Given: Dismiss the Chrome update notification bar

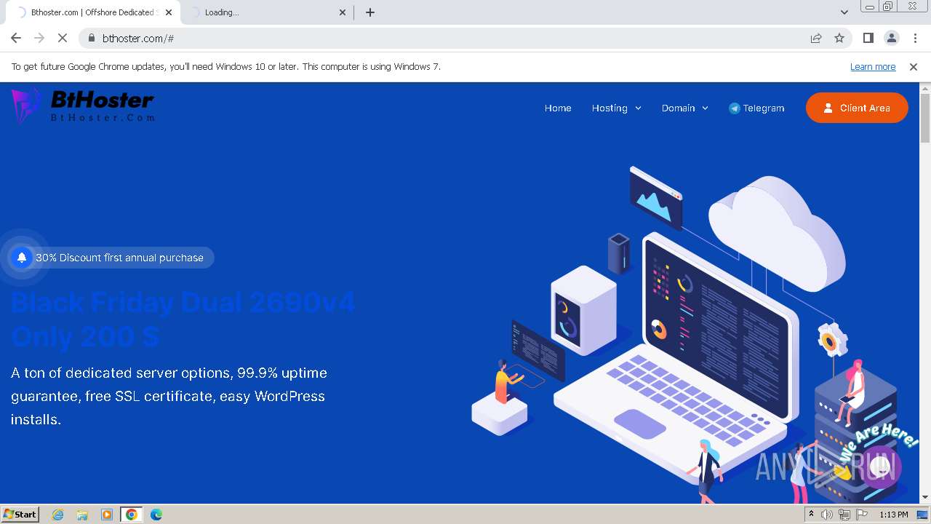Looking at the screenshot, I should (914, 66).
